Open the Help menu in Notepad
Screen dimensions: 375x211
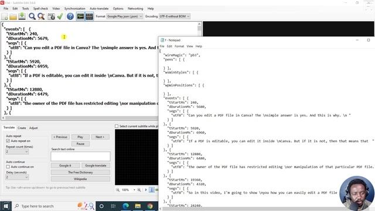[x=199, y=46]
